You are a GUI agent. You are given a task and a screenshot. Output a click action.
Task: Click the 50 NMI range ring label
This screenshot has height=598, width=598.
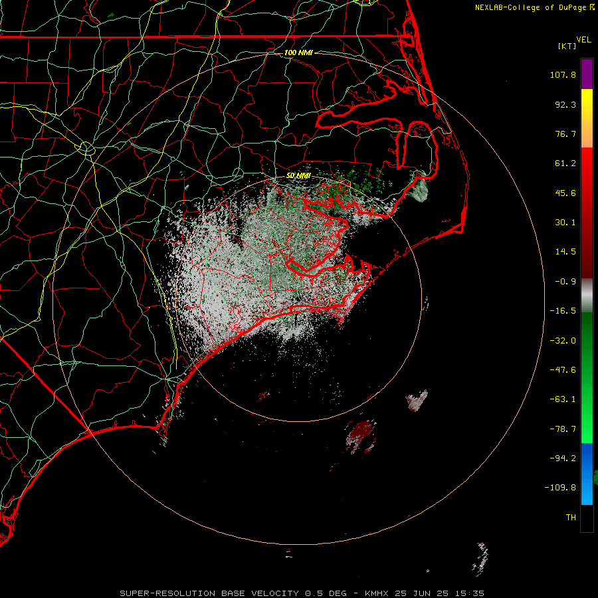pos(298,175)
